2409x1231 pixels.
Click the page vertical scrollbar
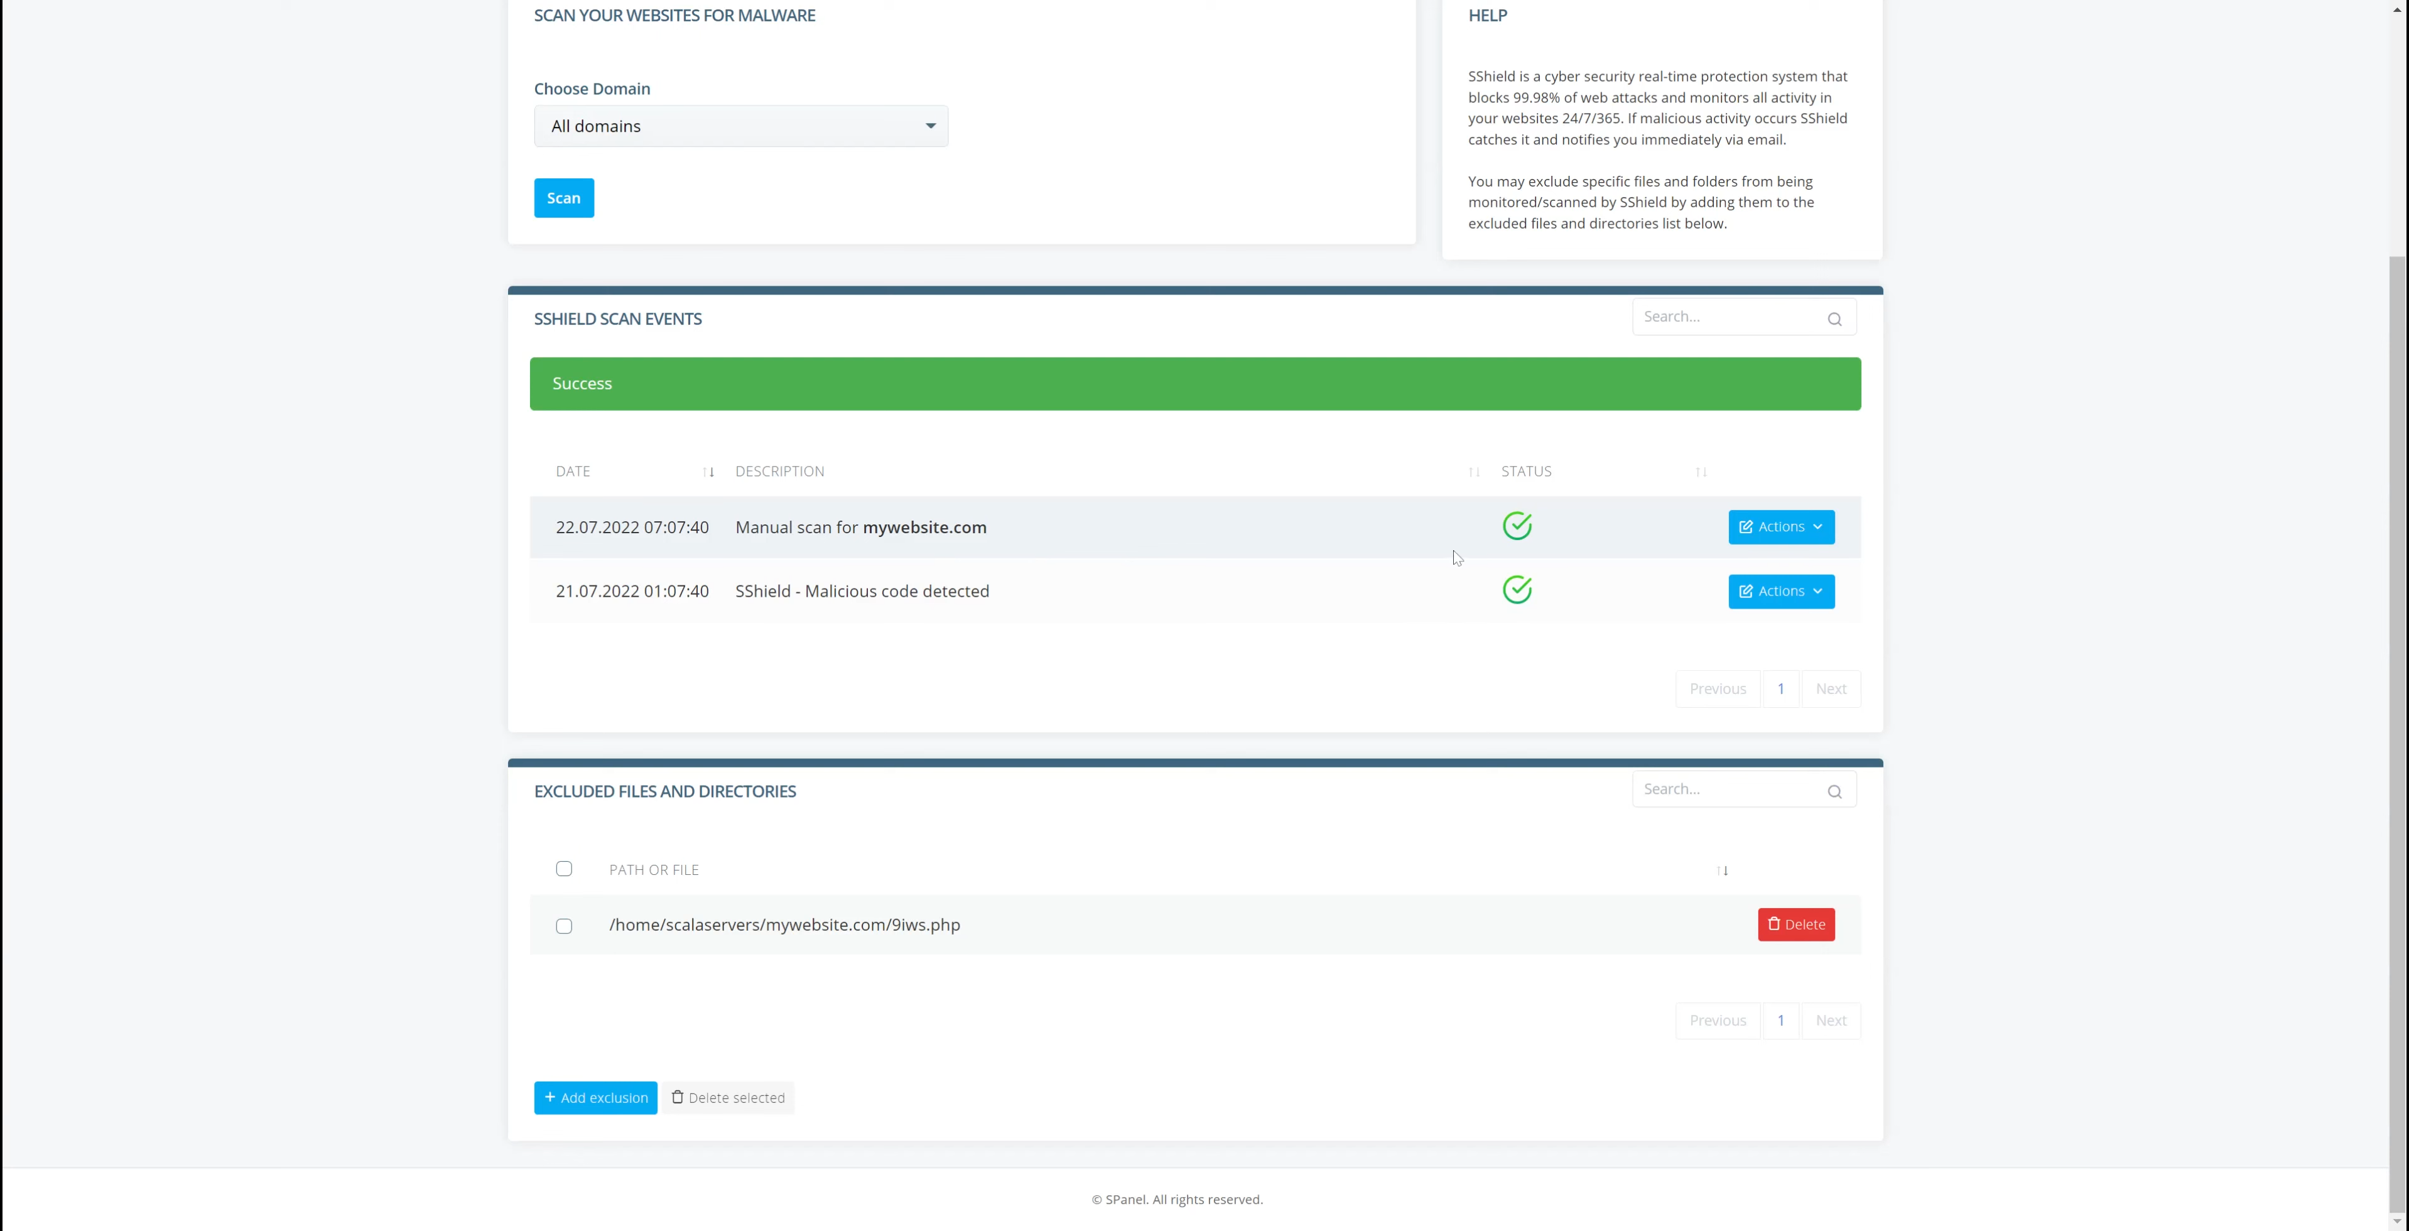(x=2398, y=734)
